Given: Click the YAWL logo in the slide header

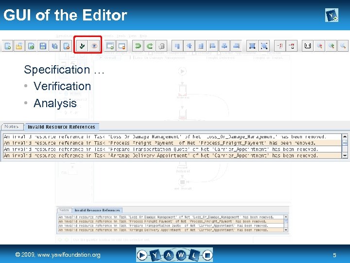Looking at the screenshot, I should click(x=332, y=15).
